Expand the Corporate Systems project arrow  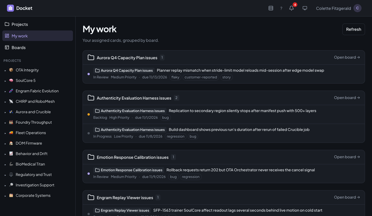coord(5,196)
